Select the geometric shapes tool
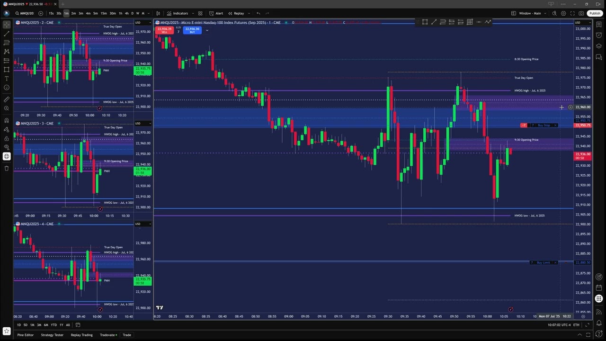 click(x=7, y=70)
